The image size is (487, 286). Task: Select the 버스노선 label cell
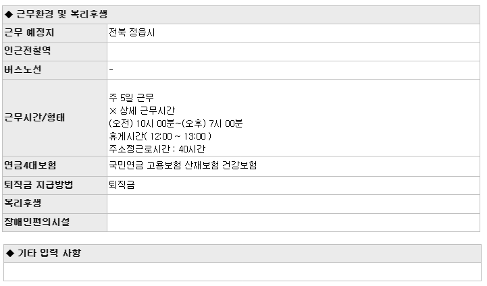tap(55, 70)
